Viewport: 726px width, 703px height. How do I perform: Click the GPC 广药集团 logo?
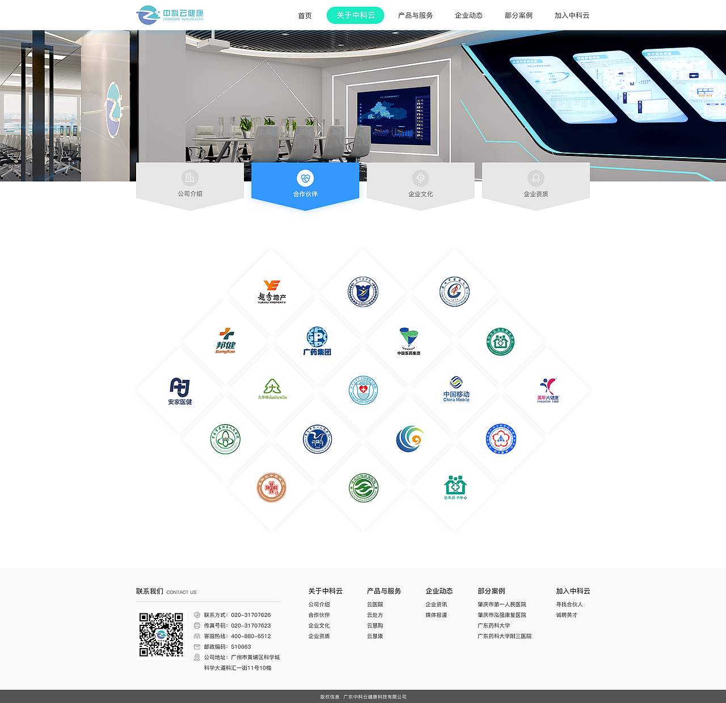(x=317, y=341)
